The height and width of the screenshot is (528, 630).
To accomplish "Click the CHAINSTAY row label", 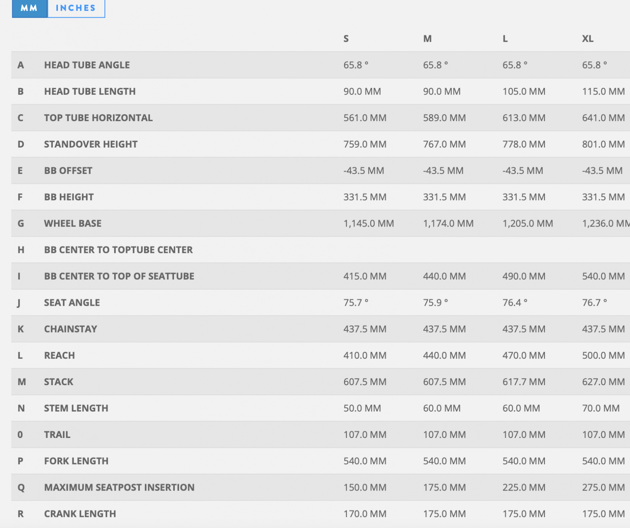I will (70, 329).
